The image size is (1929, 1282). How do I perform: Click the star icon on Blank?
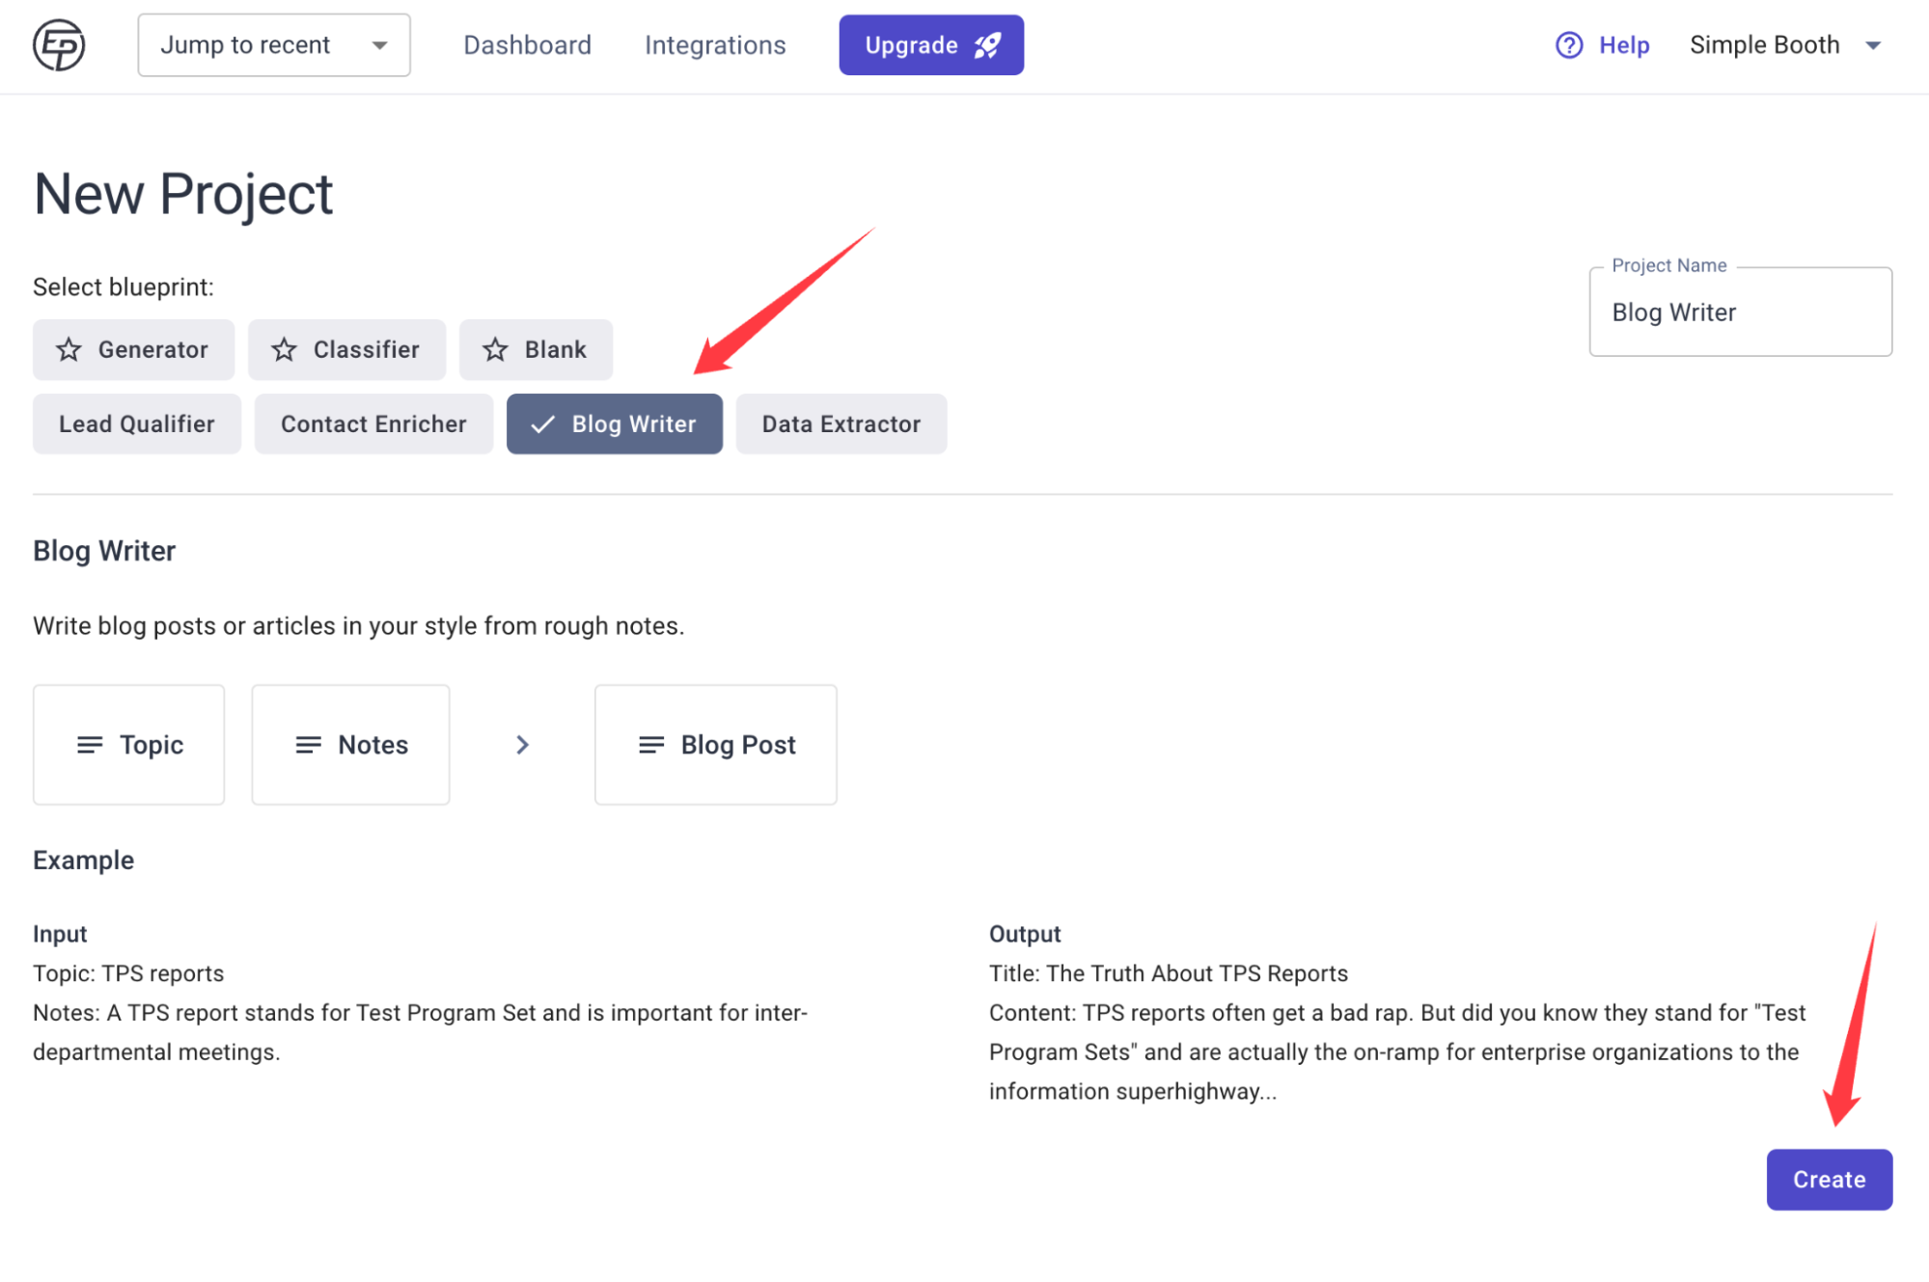coord(495,349)
